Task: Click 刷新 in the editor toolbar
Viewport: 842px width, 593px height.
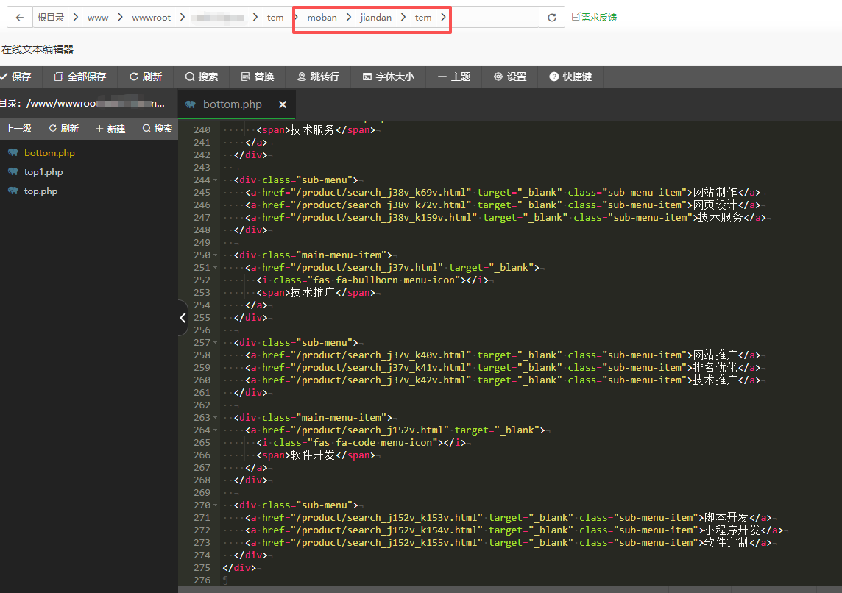Action: pos(146,77)
